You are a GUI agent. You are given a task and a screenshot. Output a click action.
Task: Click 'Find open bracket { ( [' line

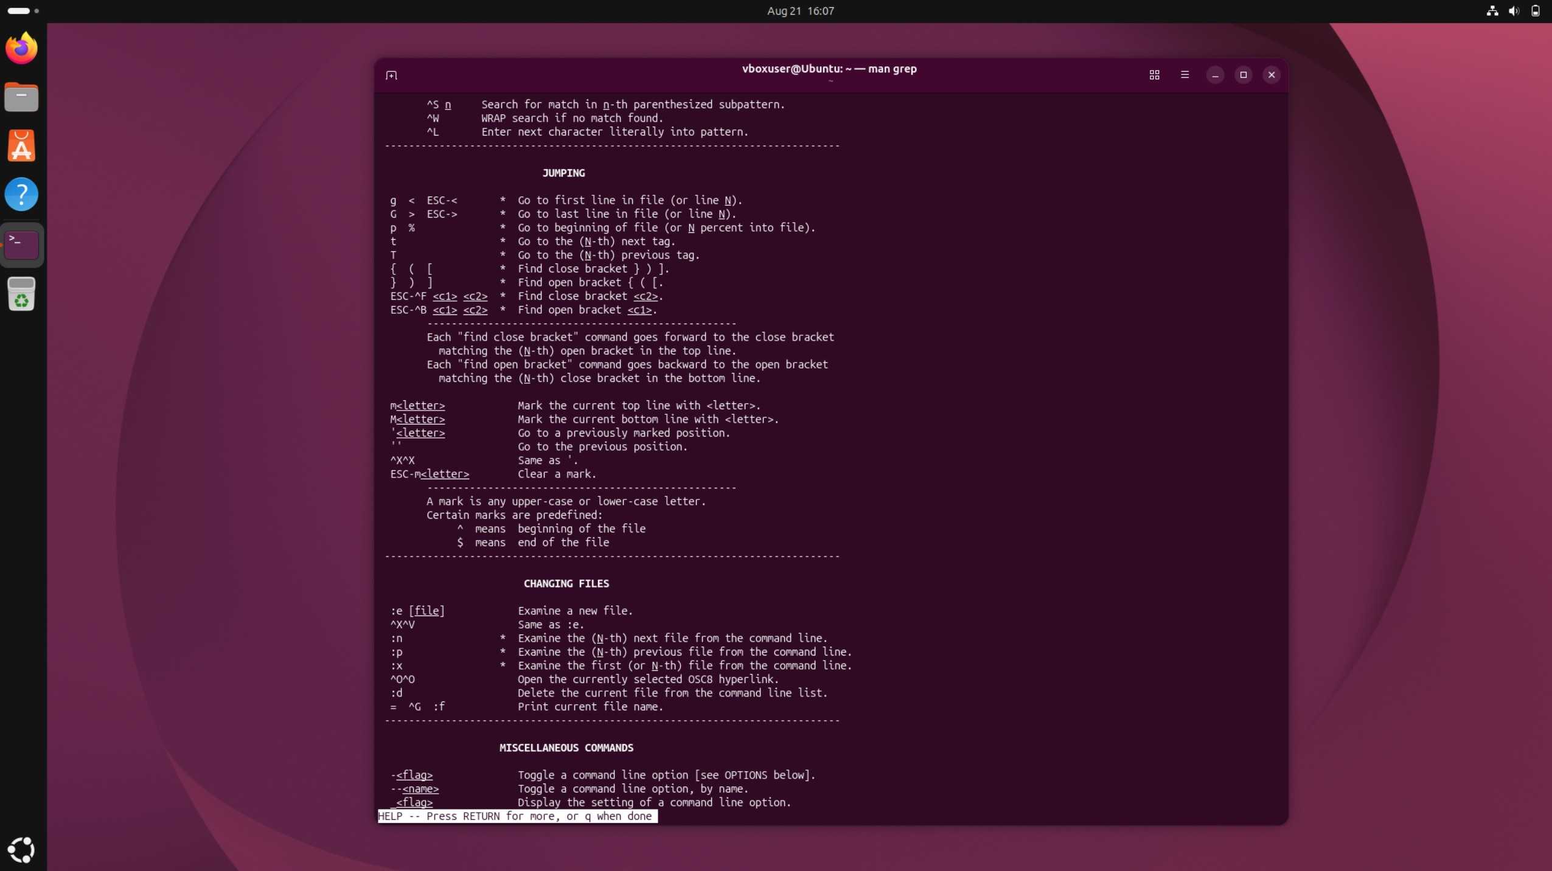click(590, 282)
